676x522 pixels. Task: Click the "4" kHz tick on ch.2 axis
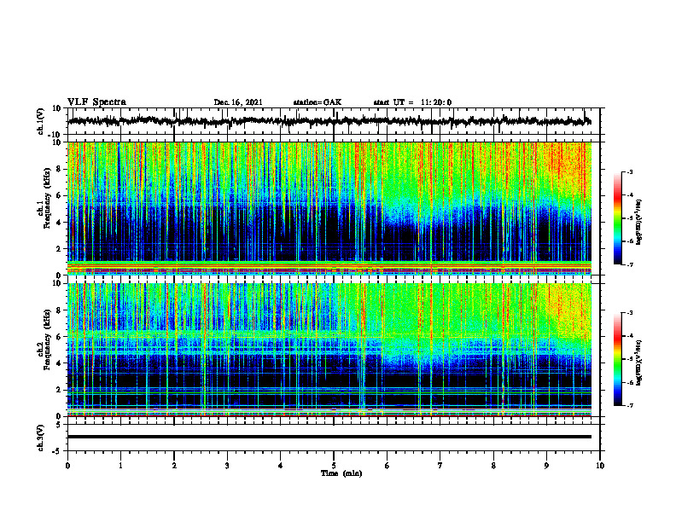pos(59,363)
